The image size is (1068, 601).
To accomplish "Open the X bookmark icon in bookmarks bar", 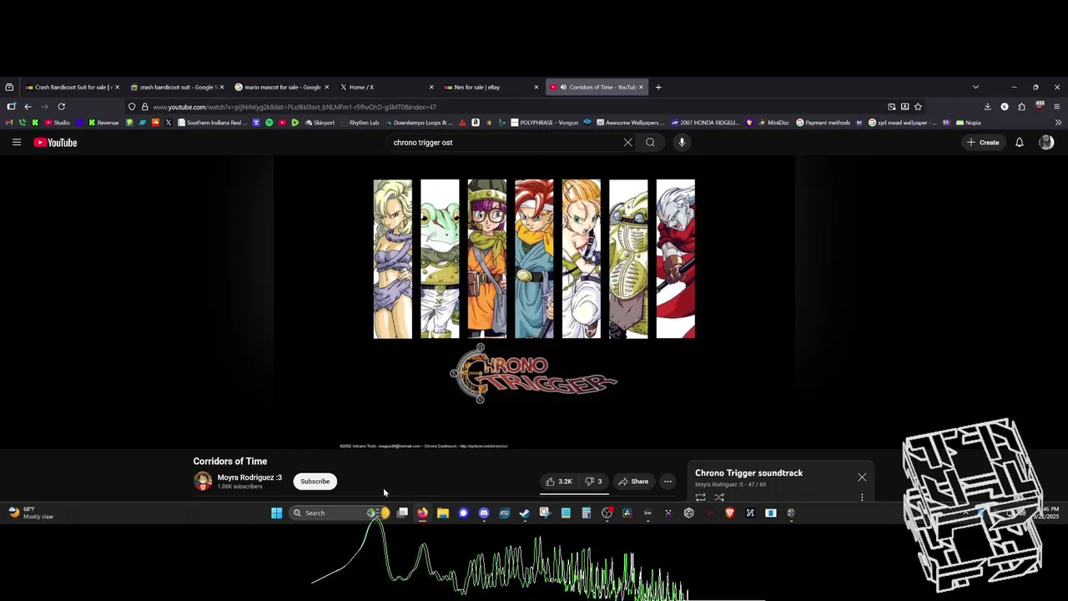I will tap(168, 123).
